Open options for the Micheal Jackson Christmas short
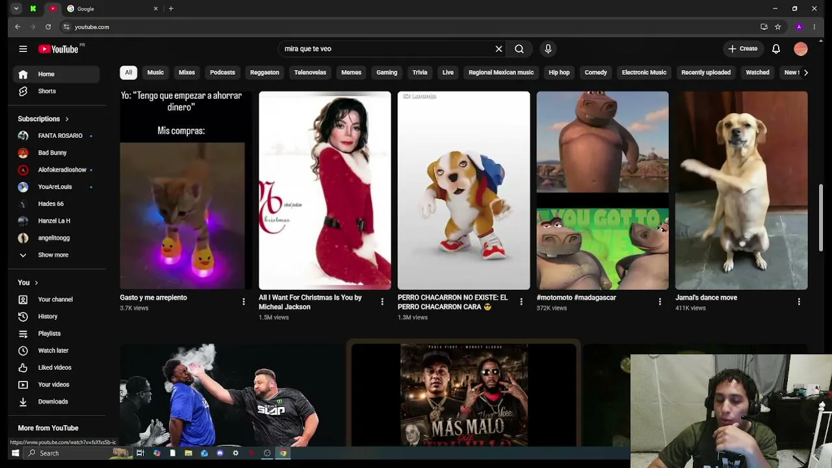Screen dimensions: 832x468 382,302
